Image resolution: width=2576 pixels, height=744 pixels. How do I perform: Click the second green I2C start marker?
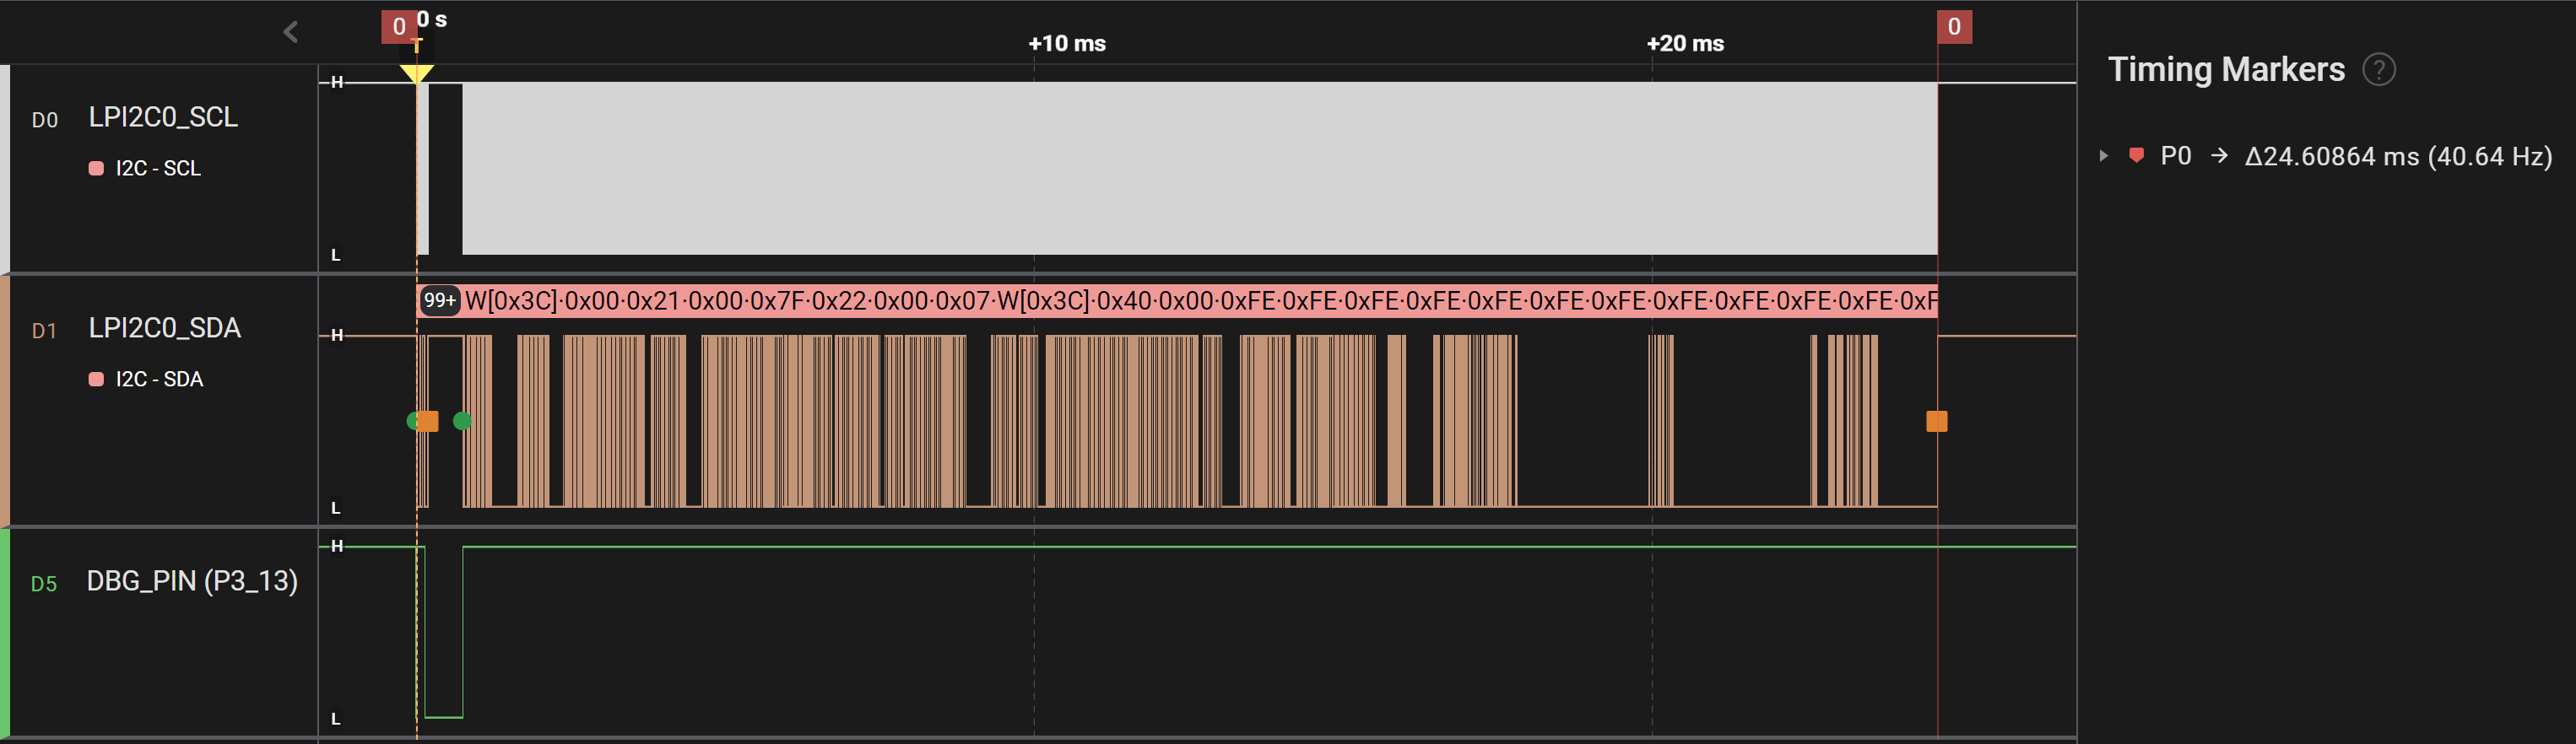point(462,421)
